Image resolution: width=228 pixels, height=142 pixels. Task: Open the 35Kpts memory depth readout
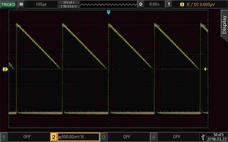pyautogui.click(x=68, y=3)
